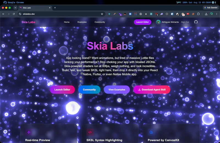The image size is (220, 143).
Task: Click the purple extension with badge 1
Action: (120, 14)
